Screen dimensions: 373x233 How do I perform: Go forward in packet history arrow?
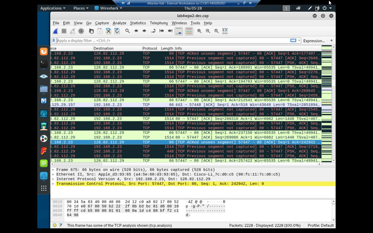click(144, 31)
